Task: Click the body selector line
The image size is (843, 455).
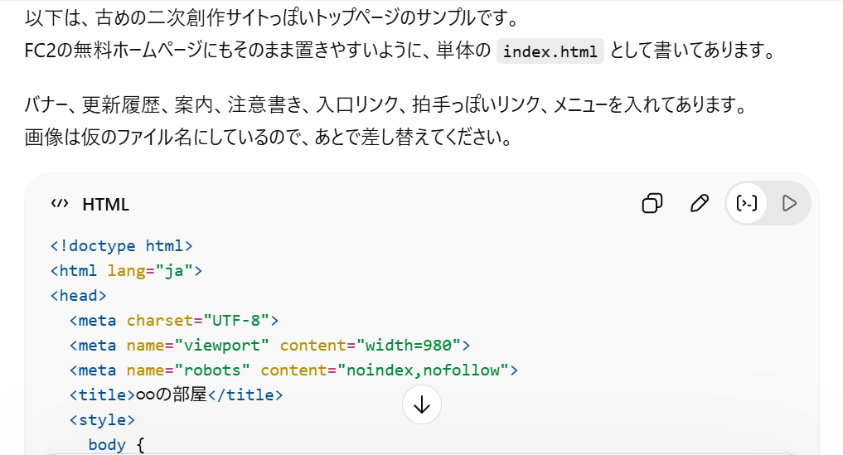Action: (116, 444)
